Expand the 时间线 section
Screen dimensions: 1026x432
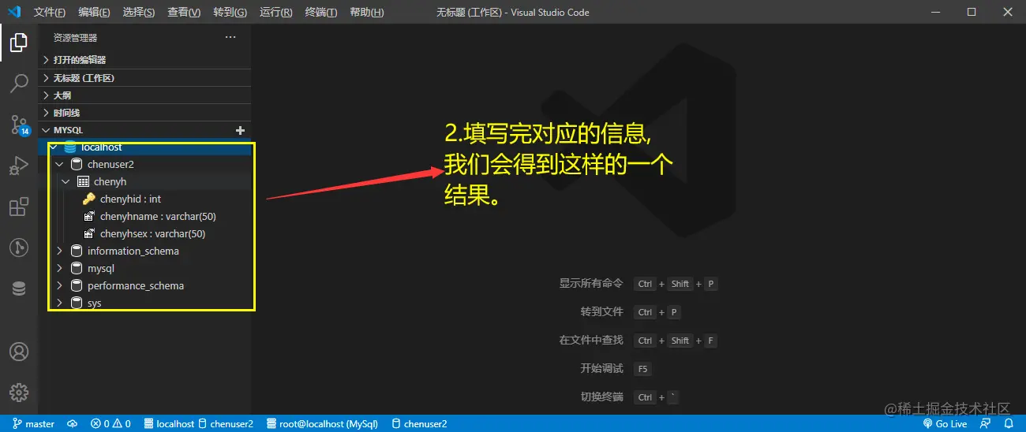144,113
